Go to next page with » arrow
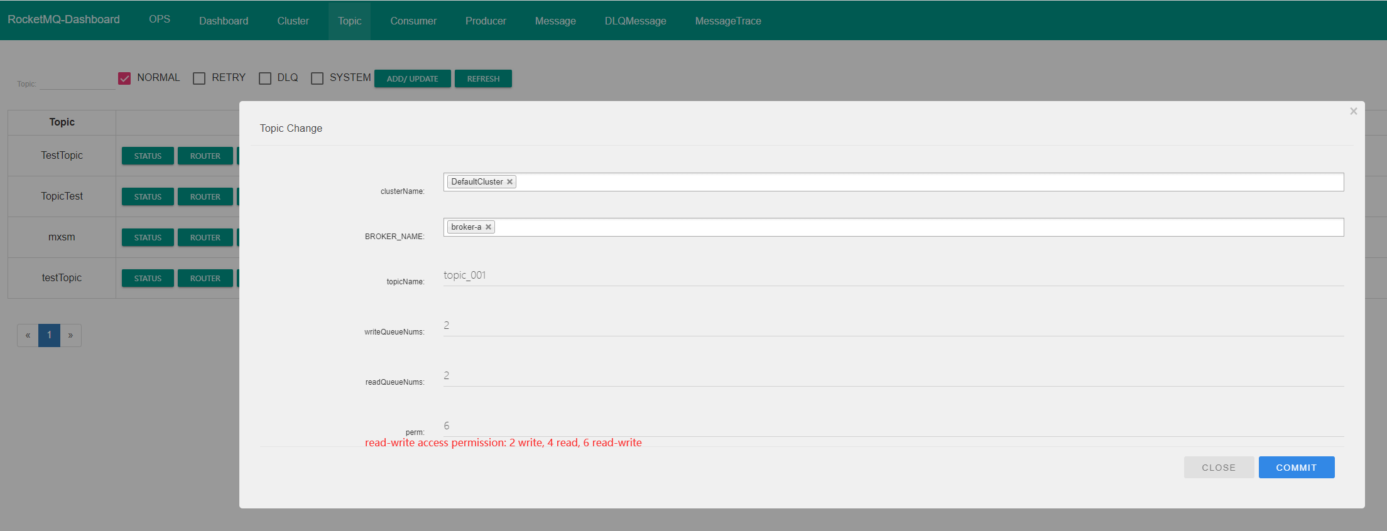 [70, 335]
